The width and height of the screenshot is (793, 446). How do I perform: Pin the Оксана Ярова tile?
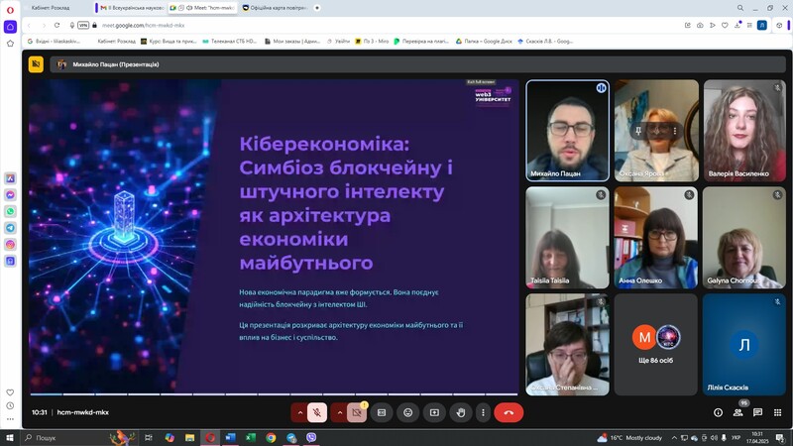click(x=638, y=131)
